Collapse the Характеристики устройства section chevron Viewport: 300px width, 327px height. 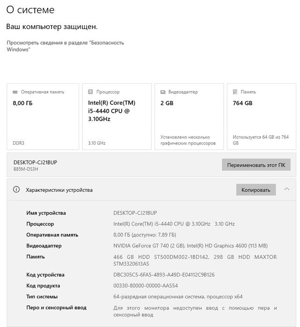point(286,190)
